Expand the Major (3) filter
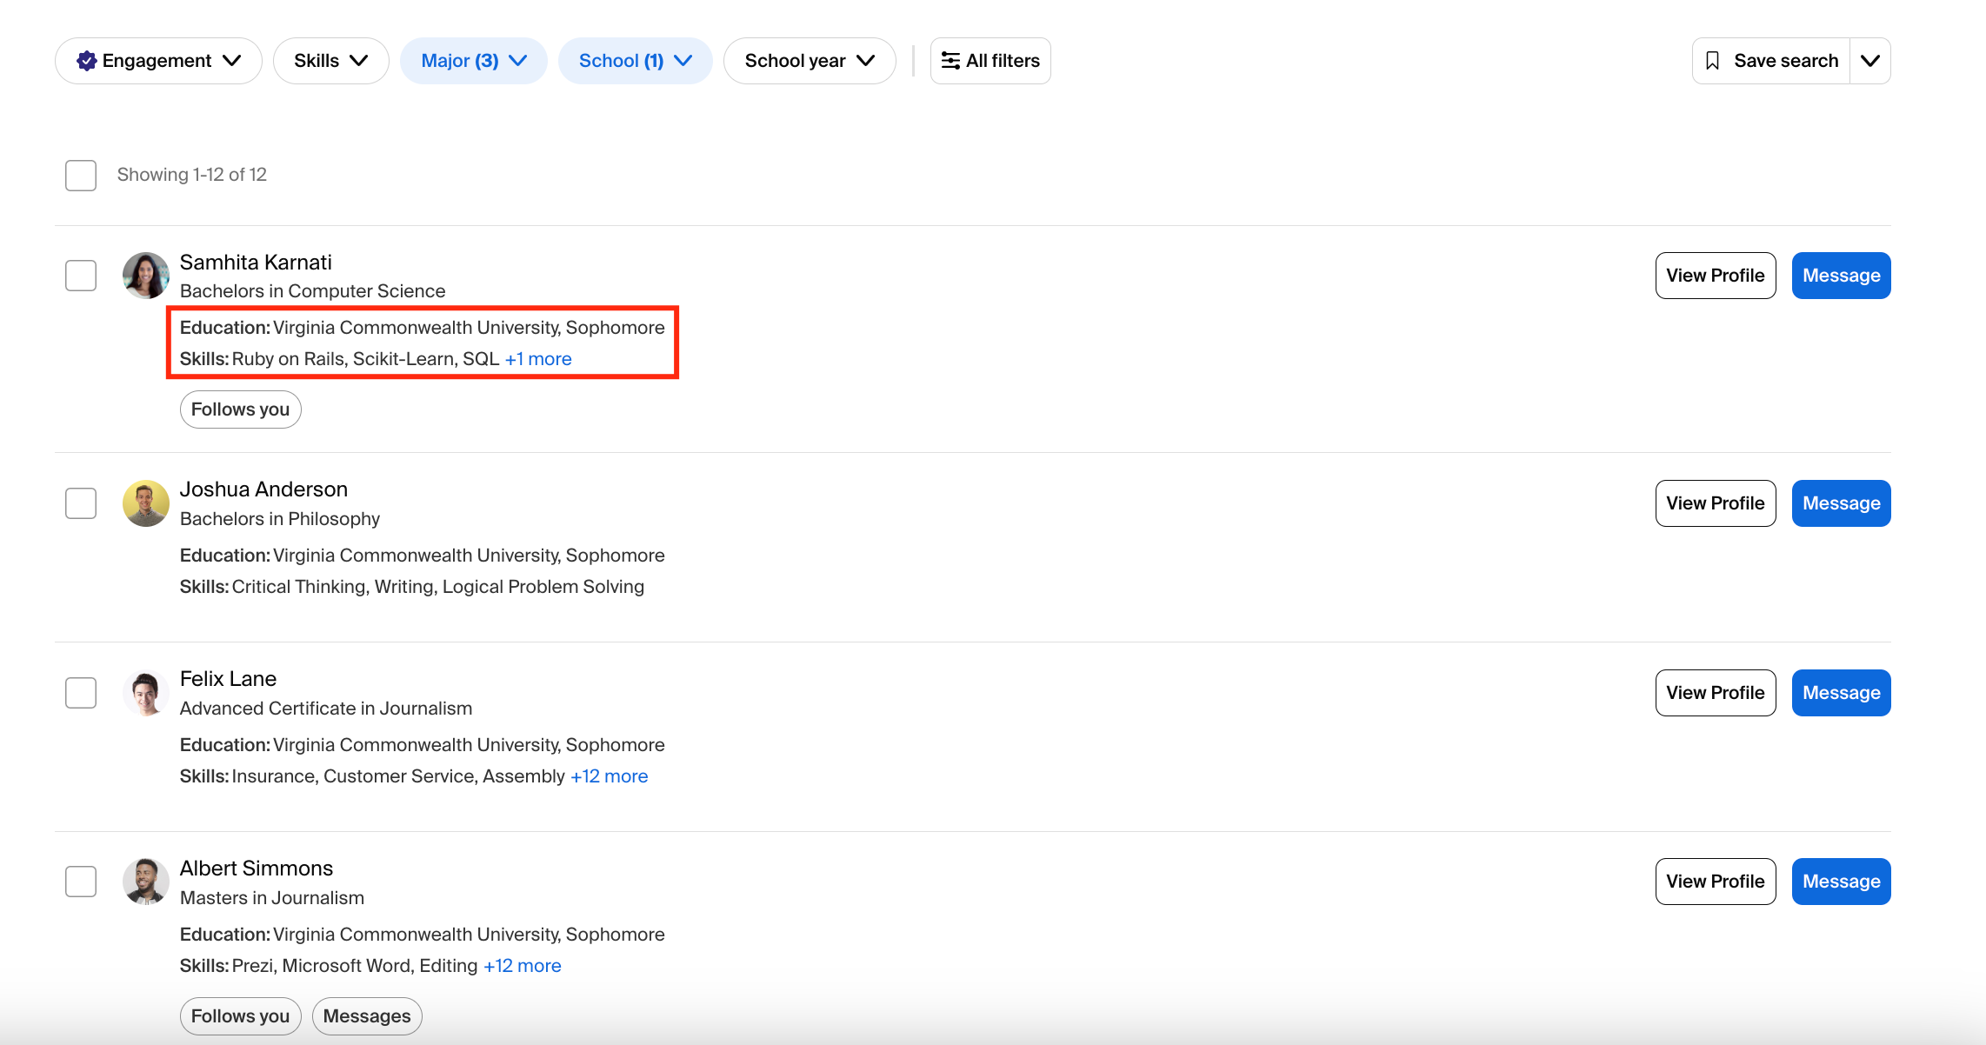 click(x=473, y=60)
